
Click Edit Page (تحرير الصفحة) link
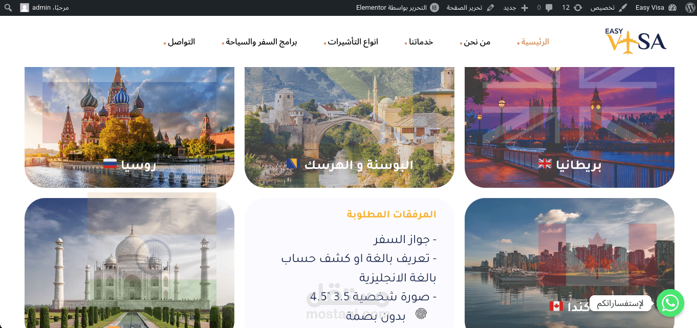(470, 8)
